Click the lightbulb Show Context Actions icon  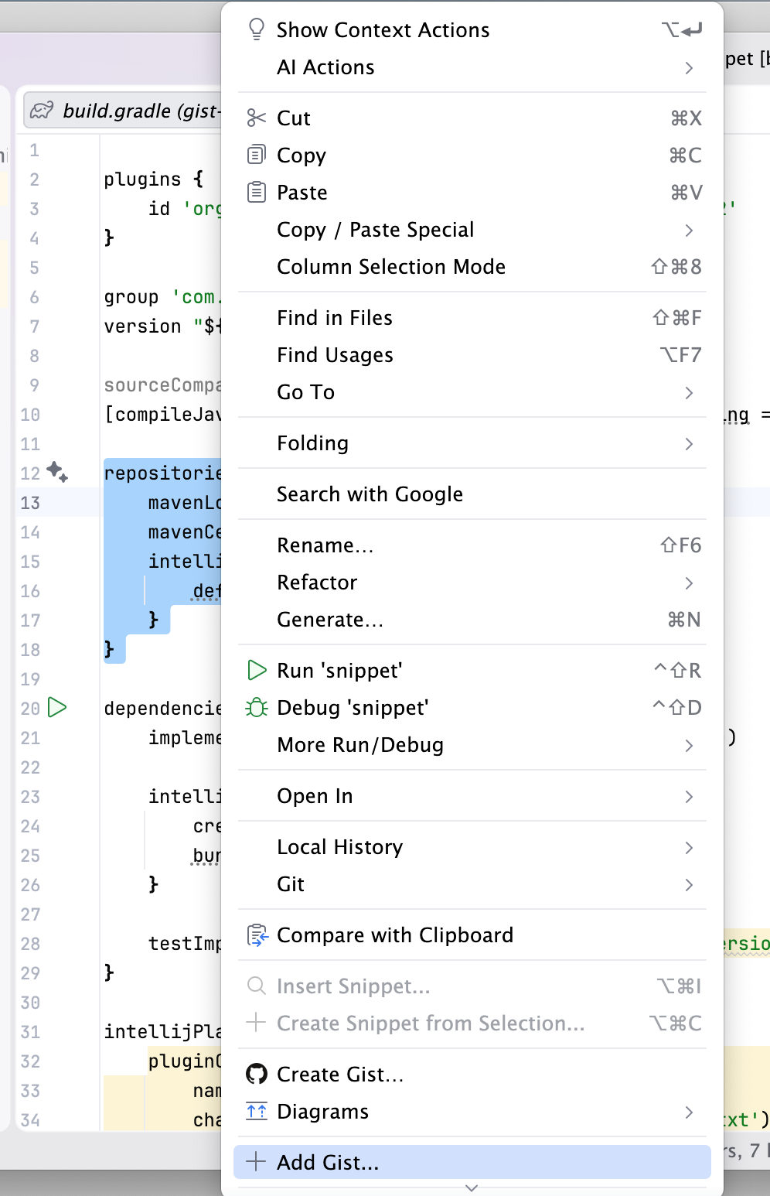pyautogui.click(x=256, y=29)
